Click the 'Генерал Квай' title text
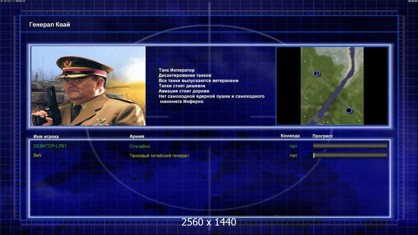418x235 pixels. [49, 25]
